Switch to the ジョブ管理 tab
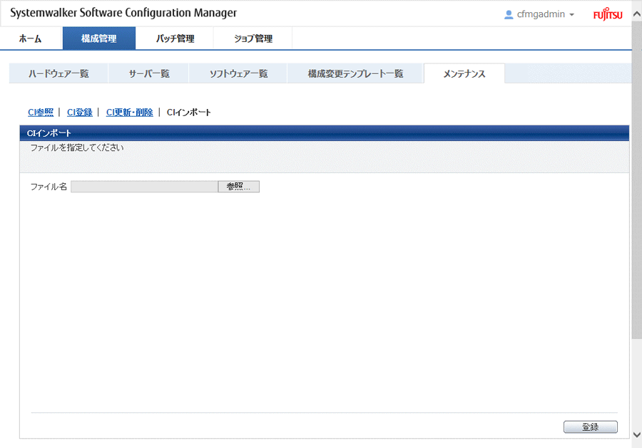 coord(253,38)
